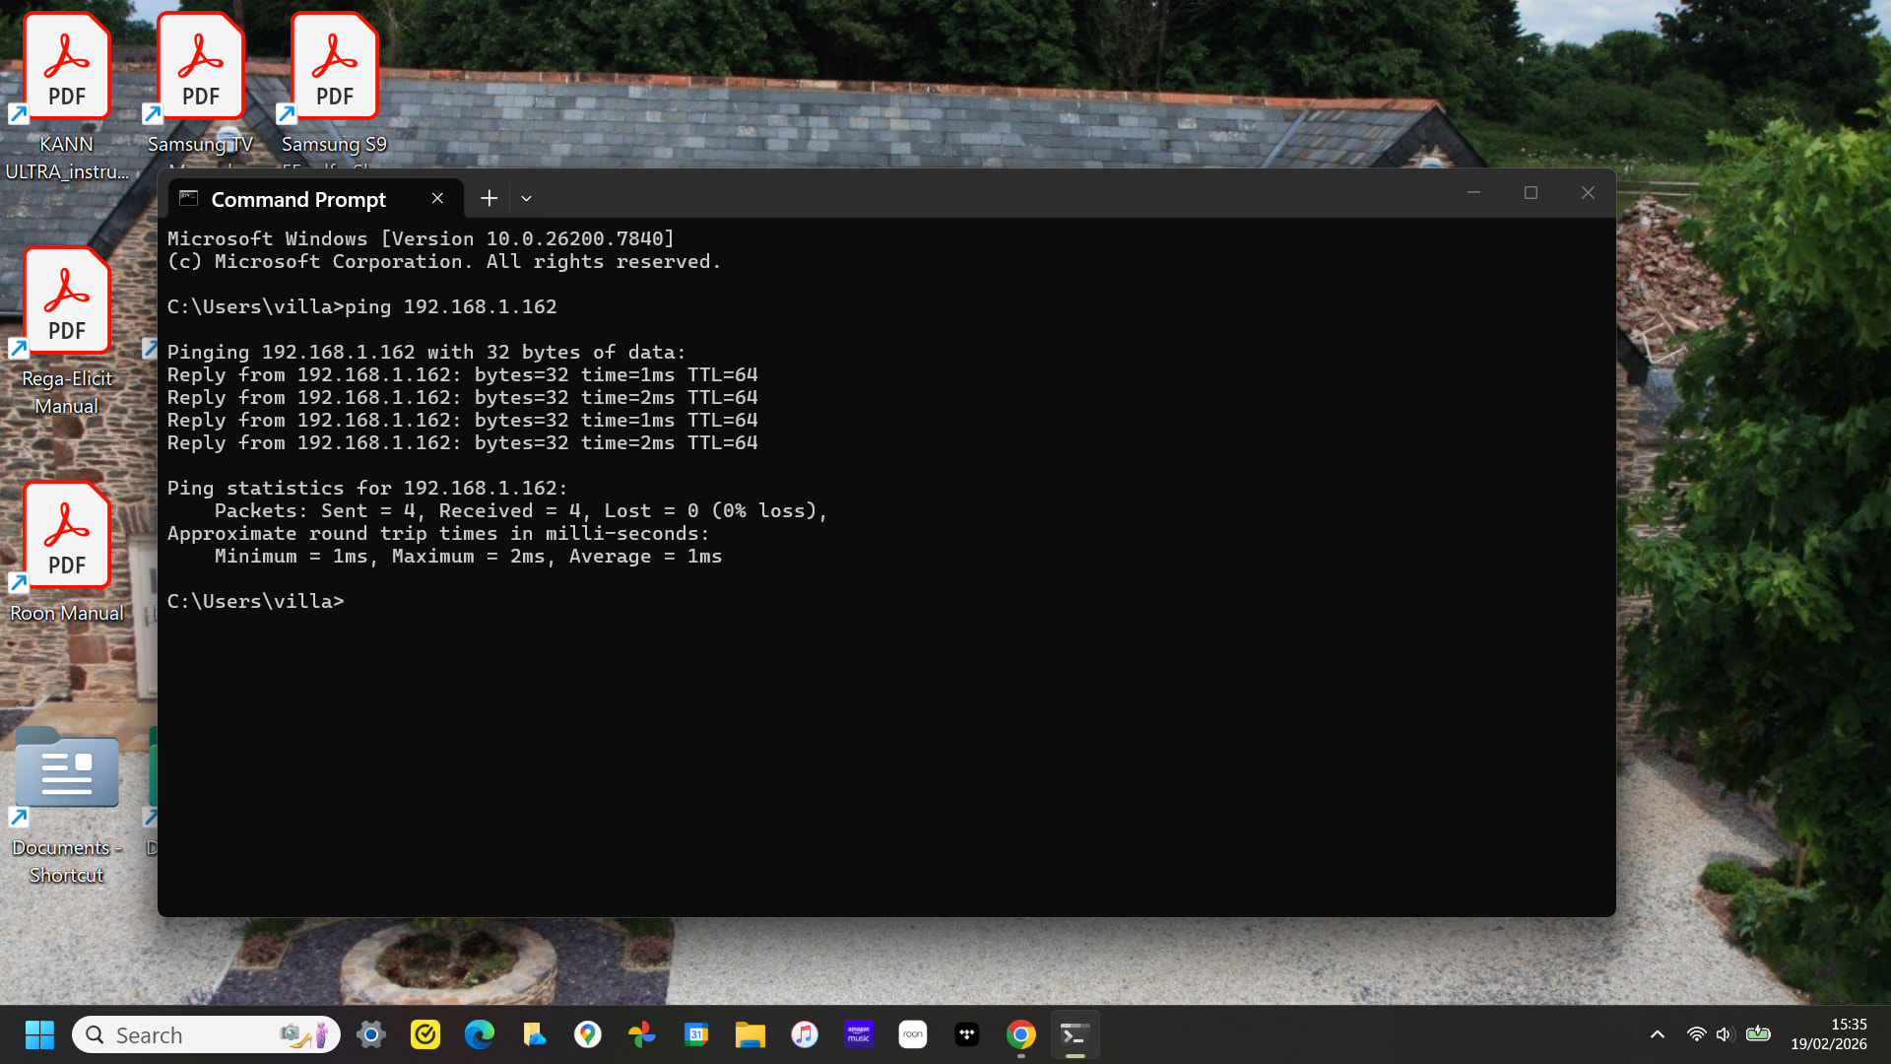This screenshot has width=1891, height=1064.
Task: Open the Tidal app in taskbar
Action: point(966,1034)
